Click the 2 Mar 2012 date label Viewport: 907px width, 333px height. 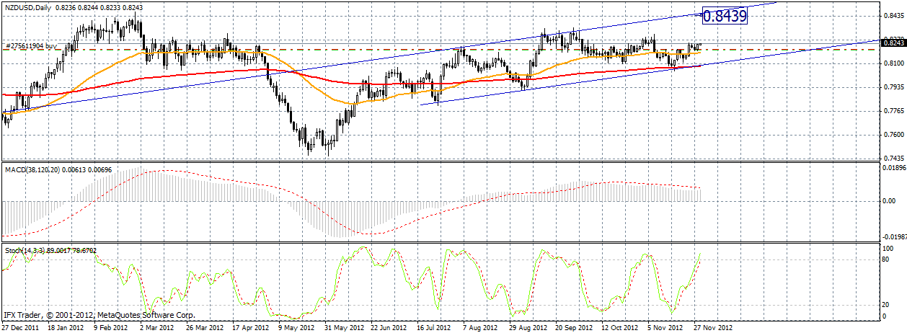158,327
